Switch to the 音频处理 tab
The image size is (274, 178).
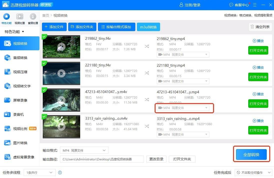pyautogui.click(x=33, y=19)
